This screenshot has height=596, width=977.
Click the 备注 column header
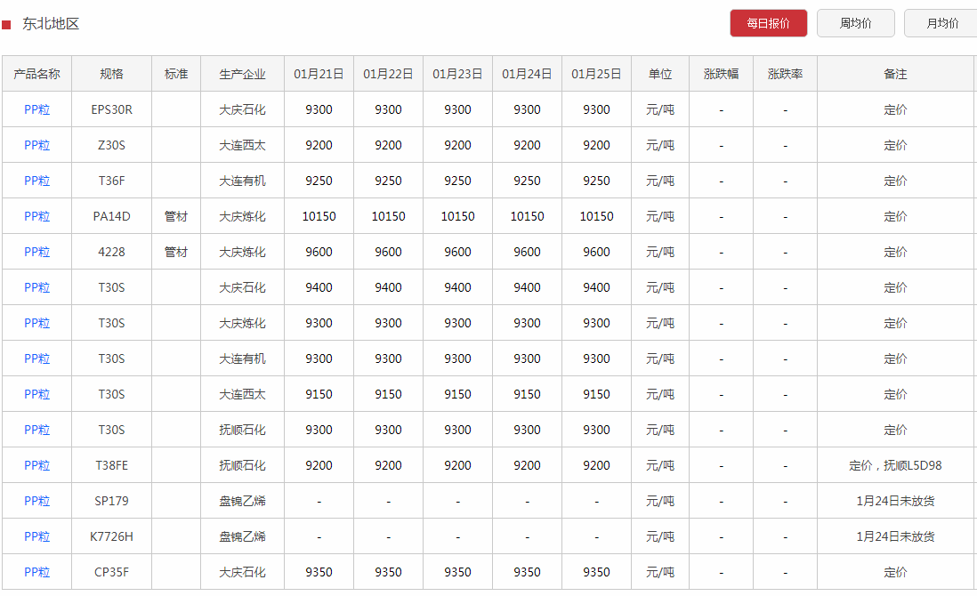pos(895,74)
